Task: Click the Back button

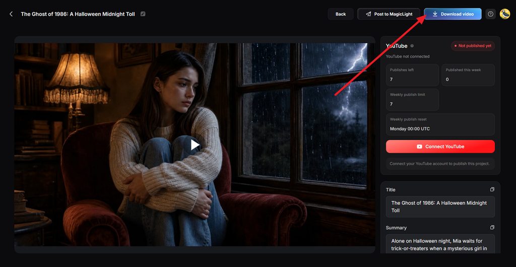Action: 341,14
